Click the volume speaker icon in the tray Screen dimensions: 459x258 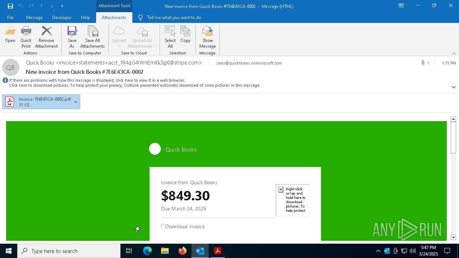click(x=413, y=251)
